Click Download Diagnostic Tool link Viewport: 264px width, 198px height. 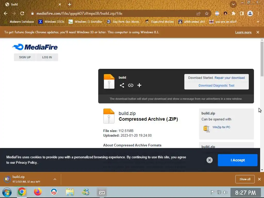[216, 86]
